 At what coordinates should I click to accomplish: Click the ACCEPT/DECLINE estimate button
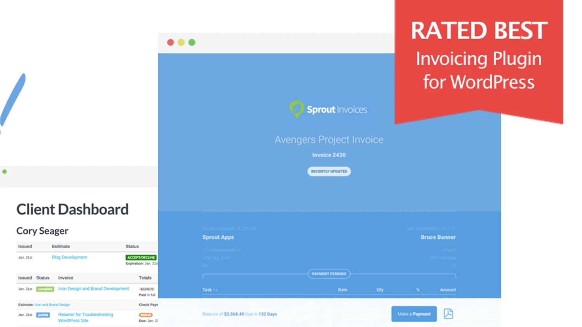pos(141,257)
